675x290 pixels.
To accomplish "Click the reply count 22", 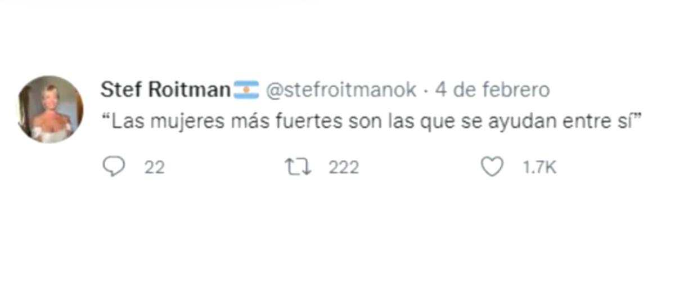I will click(x=154, y=167).
